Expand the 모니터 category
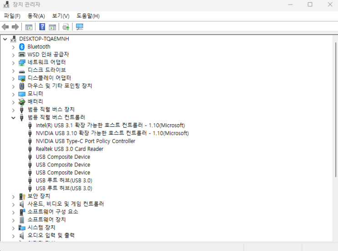Viewport: 338px width, 251px height. (x=13, y=95)
